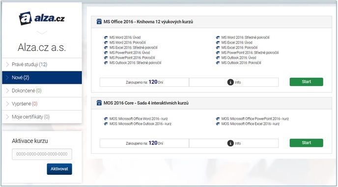Screen dimensions: 338x187
Task: Click chevron arrow beside Dokončené
Action: [7, 91]
